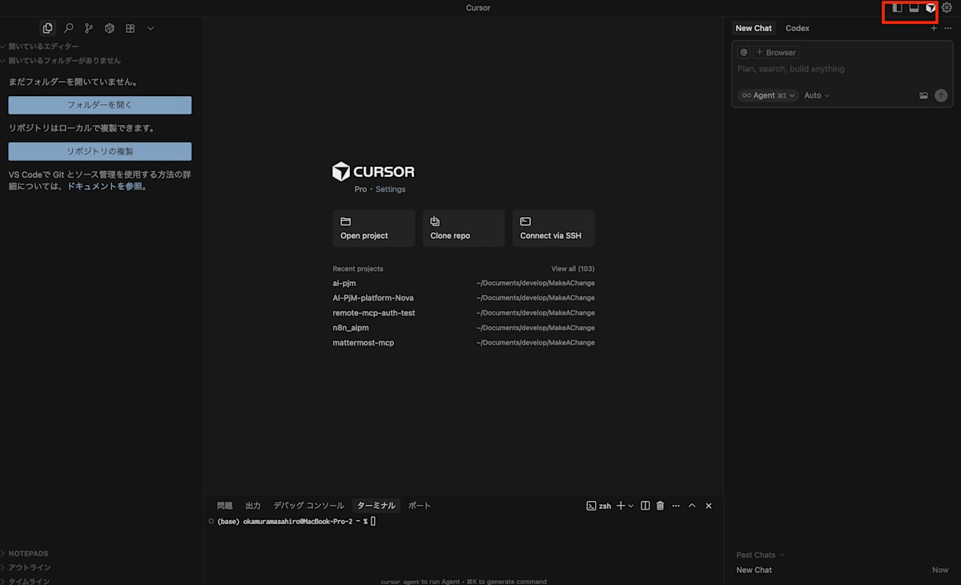
Task: Open terminal panel more actions ellipsis
Action: point(676,506)
